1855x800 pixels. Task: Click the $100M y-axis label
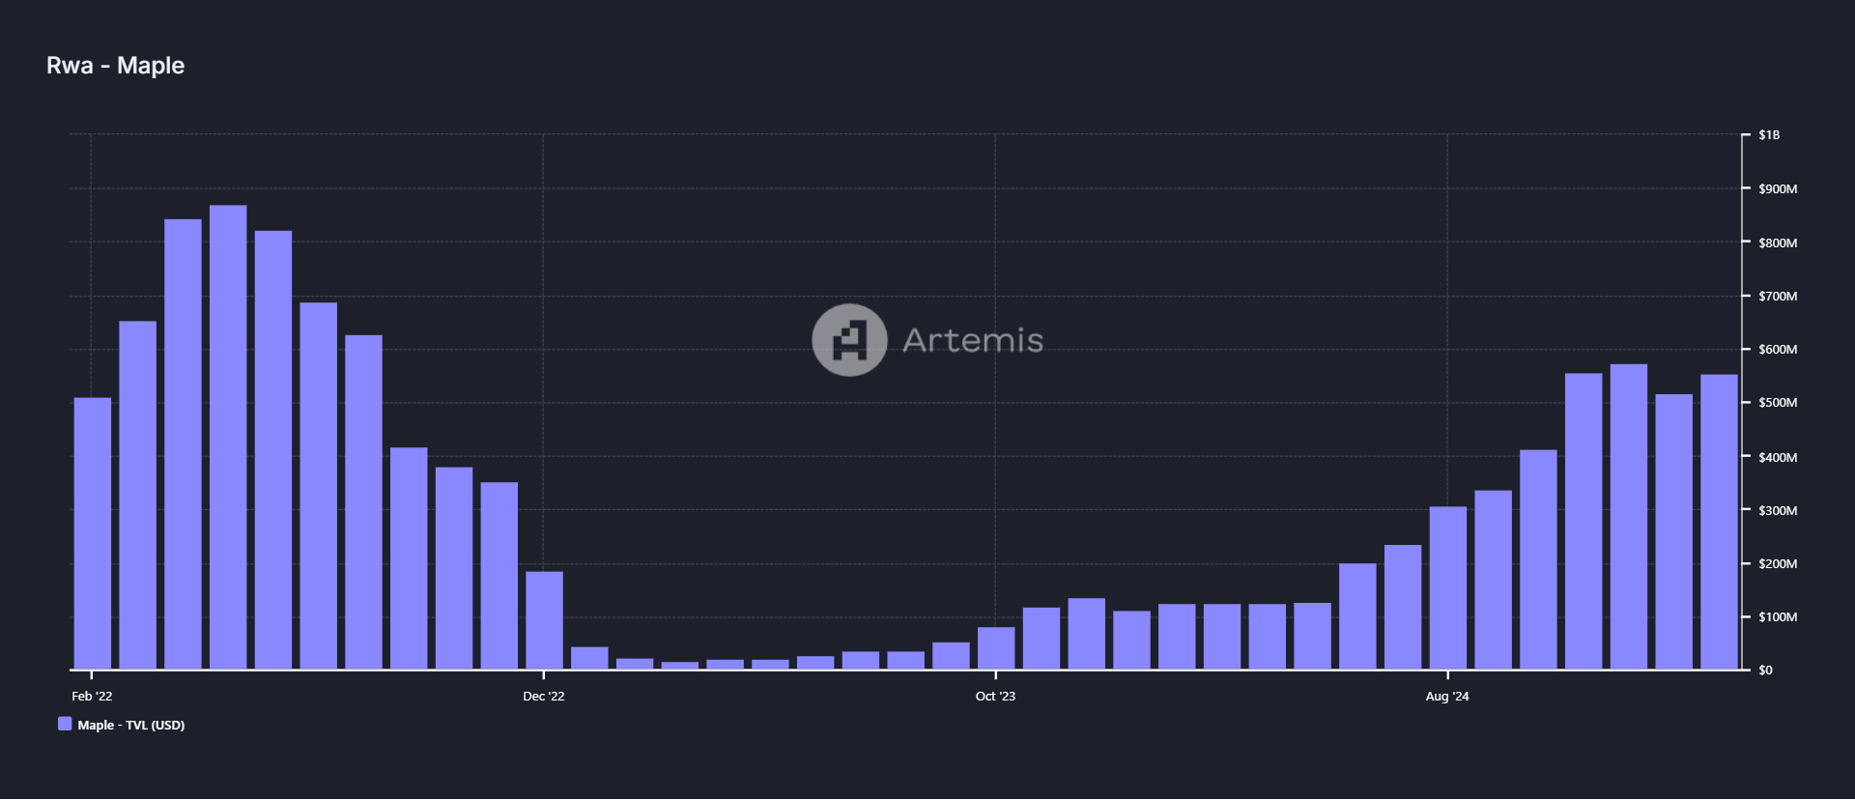[1777, 616]
